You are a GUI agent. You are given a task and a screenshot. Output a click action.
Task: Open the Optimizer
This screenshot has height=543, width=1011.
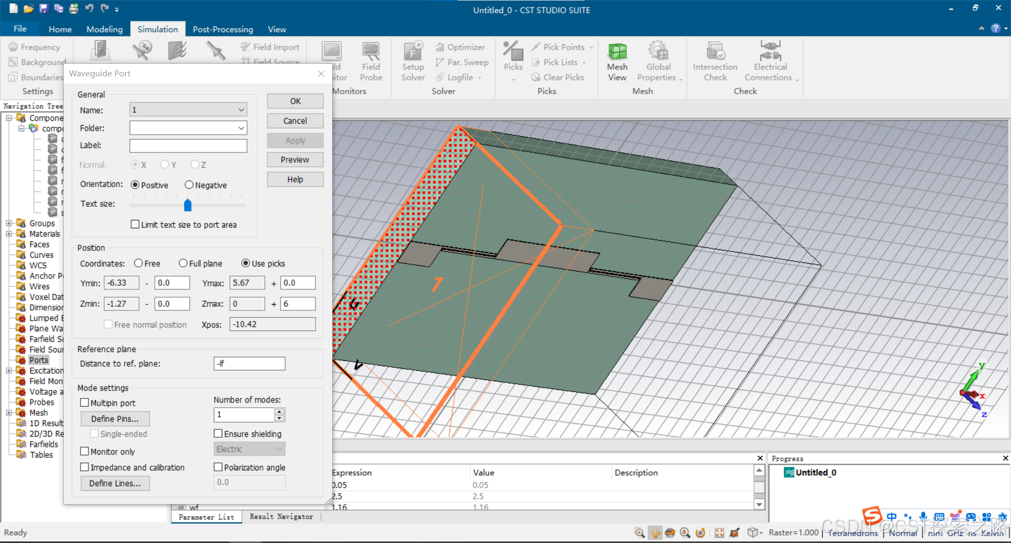point(460,47)
